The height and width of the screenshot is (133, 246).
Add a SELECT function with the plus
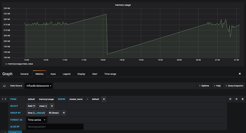tap(52, 106)
